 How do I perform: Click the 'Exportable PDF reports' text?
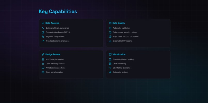123,41
